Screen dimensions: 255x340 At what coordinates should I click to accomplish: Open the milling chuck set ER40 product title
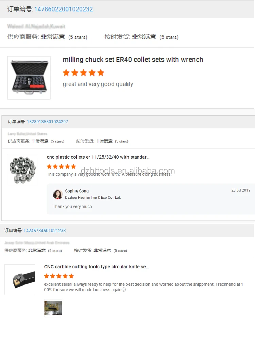(x=133, y=60)
